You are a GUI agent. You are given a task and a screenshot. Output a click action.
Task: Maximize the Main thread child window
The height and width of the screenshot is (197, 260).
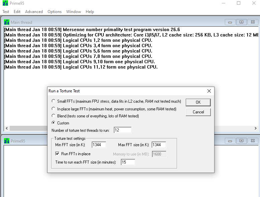(242, 22)
